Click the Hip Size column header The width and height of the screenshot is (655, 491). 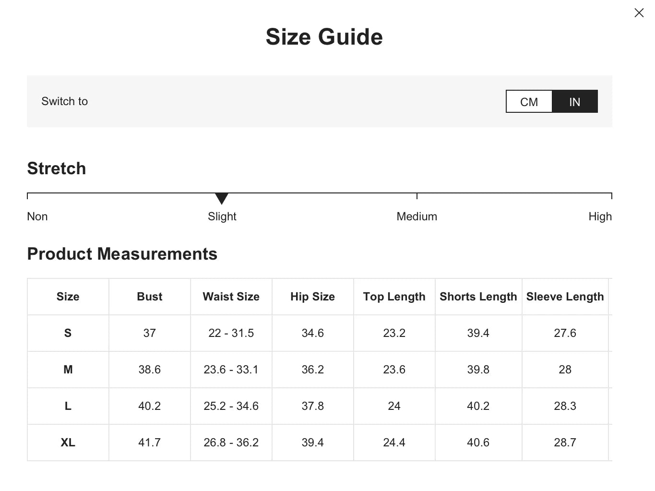[x=312, y=297]
